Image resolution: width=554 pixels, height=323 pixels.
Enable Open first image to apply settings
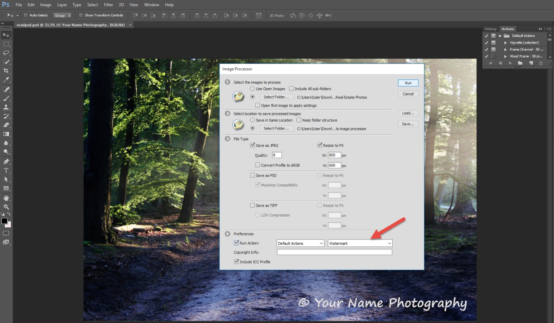pyautogui.click(x=257, y=106)
